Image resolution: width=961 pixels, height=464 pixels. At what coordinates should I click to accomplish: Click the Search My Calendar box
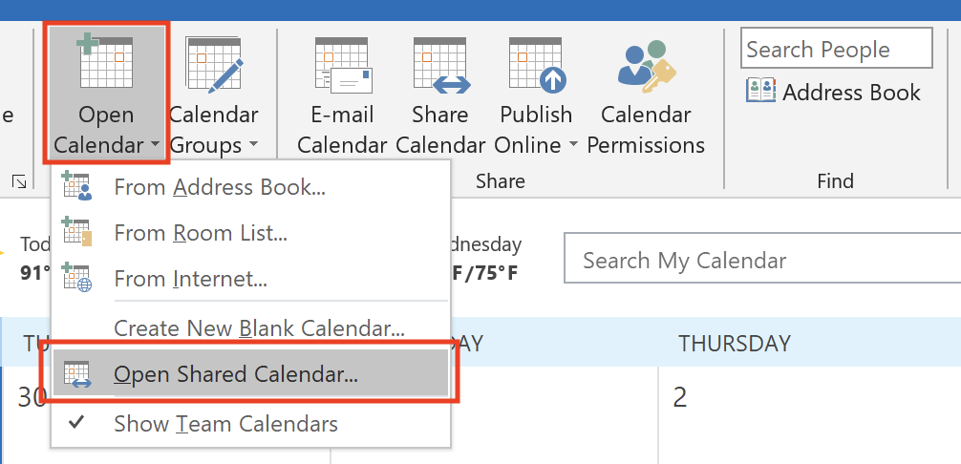[x=761, y=260]
